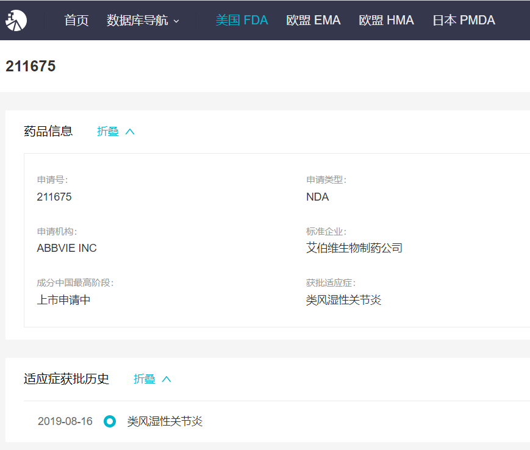This screenshot has width=530, height=450.
Task: Click the 上市申请中 stage value
Action: tap(63, 299)
